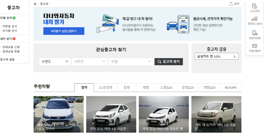
Task: Open 기아 모닝 어반 1.0 가솔린 thumbnail
Action: [111, 114]
